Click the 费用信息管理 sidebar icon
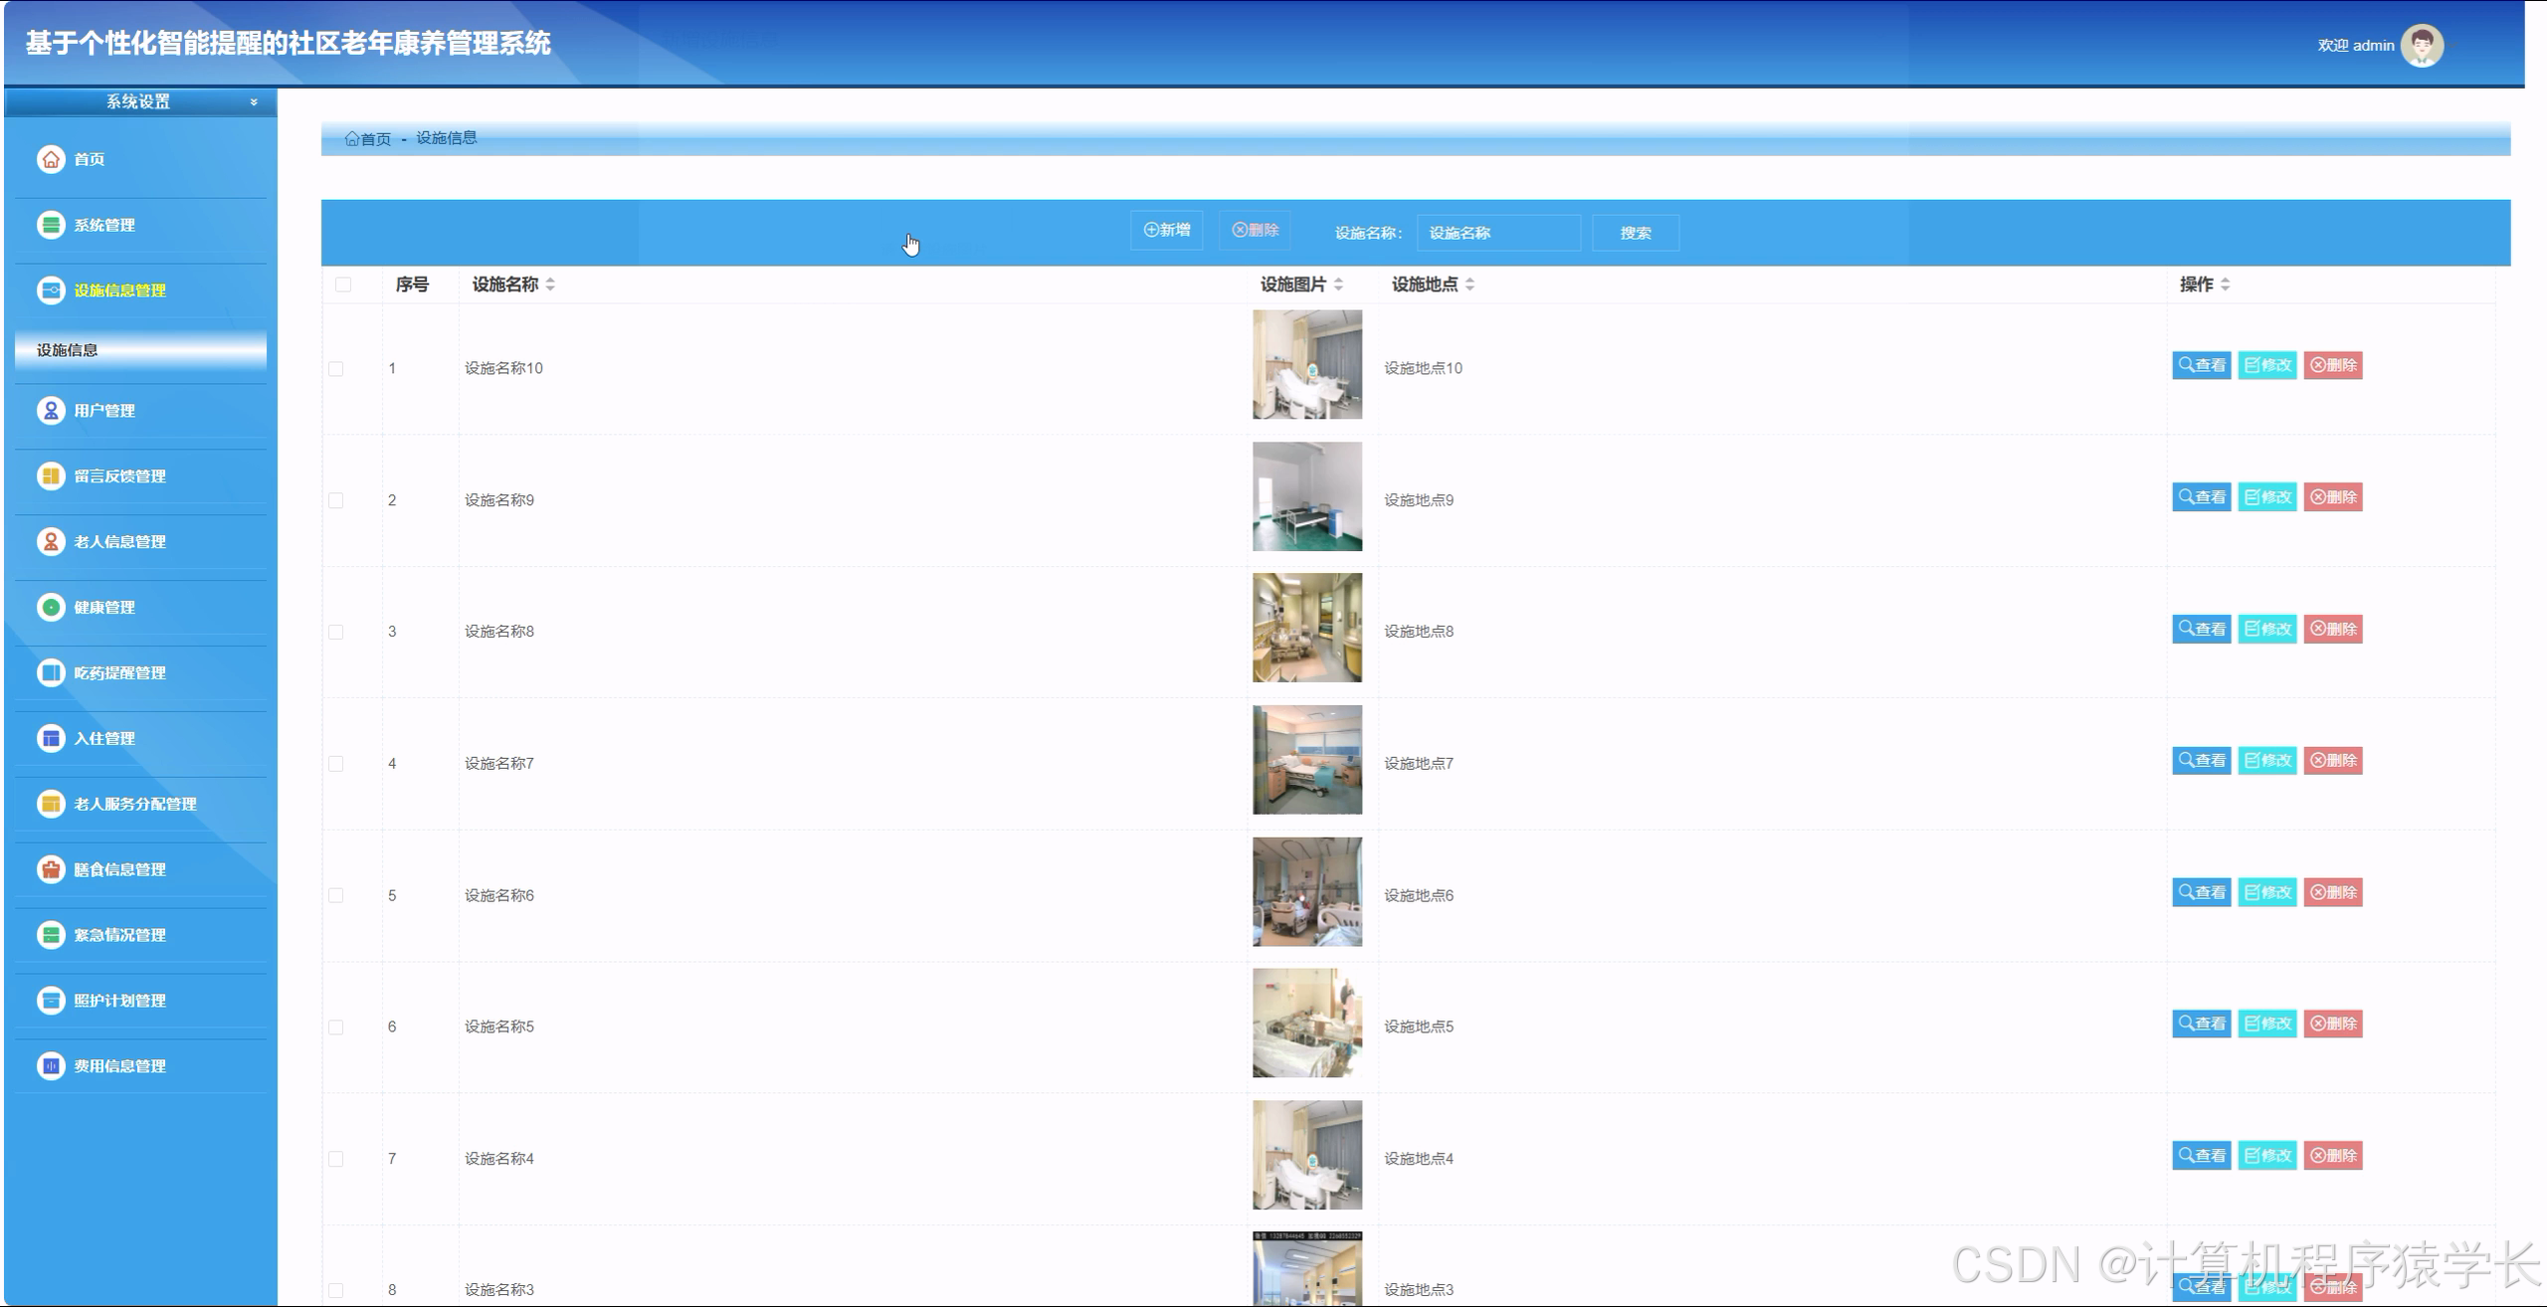This screenshot has width=2547, height=1307. tap(51, 1065)
